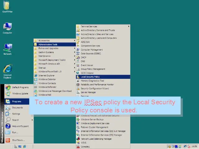Image resolution: width=199 pixels, height=149 pixels.
Task: Open Component Services
Action: coord(103,46)
